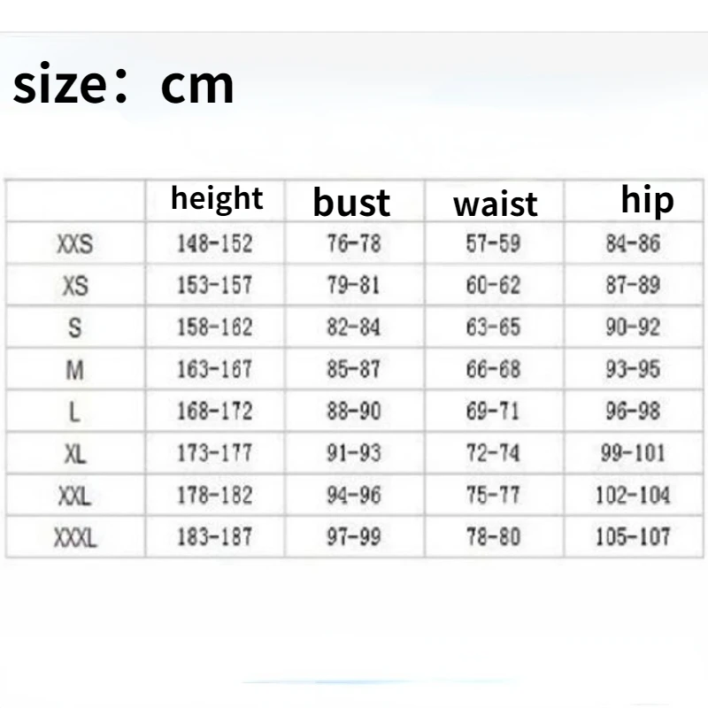
Task: Click the "size: cm" heading text
Action: point(124,86)
